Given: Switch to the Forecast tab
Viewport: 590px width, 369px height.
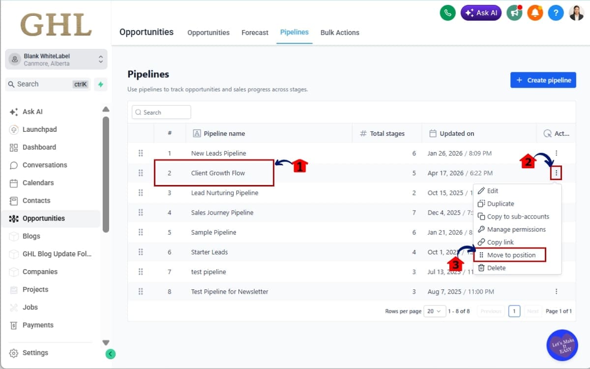Looking at the screenshot, I should (255, 32).
